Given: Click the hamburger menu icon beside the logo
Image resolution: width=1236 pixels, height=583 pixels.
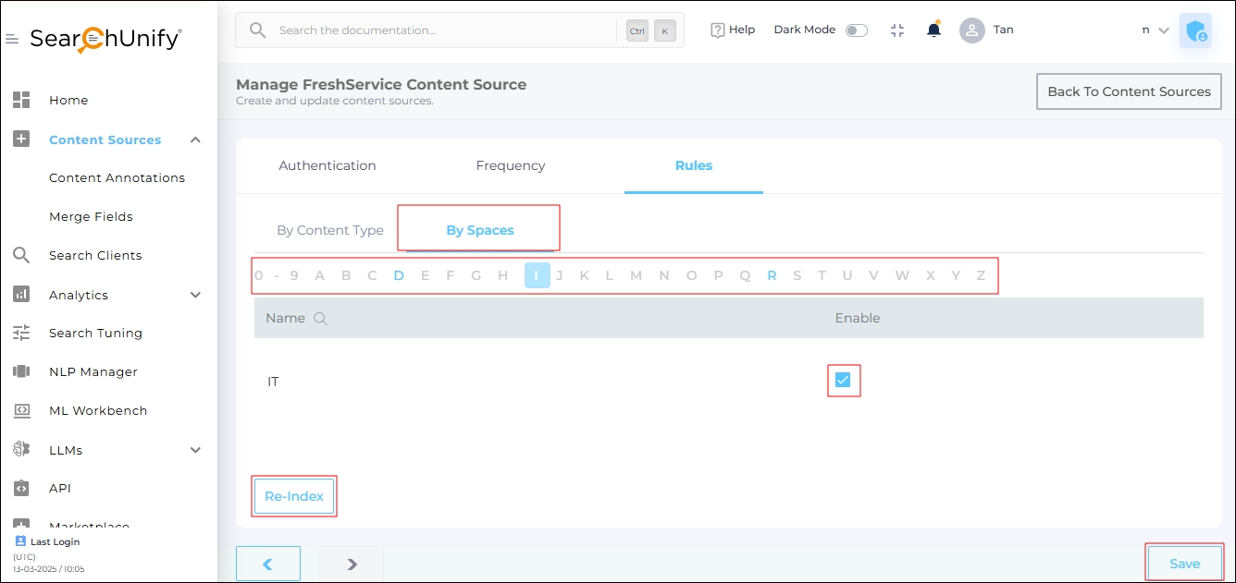Looking at the screenshot, I should 12,40.
